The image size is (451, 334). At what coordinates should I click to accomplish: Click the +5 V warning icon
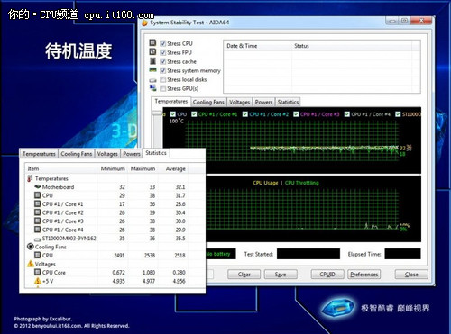pos(38,281)
